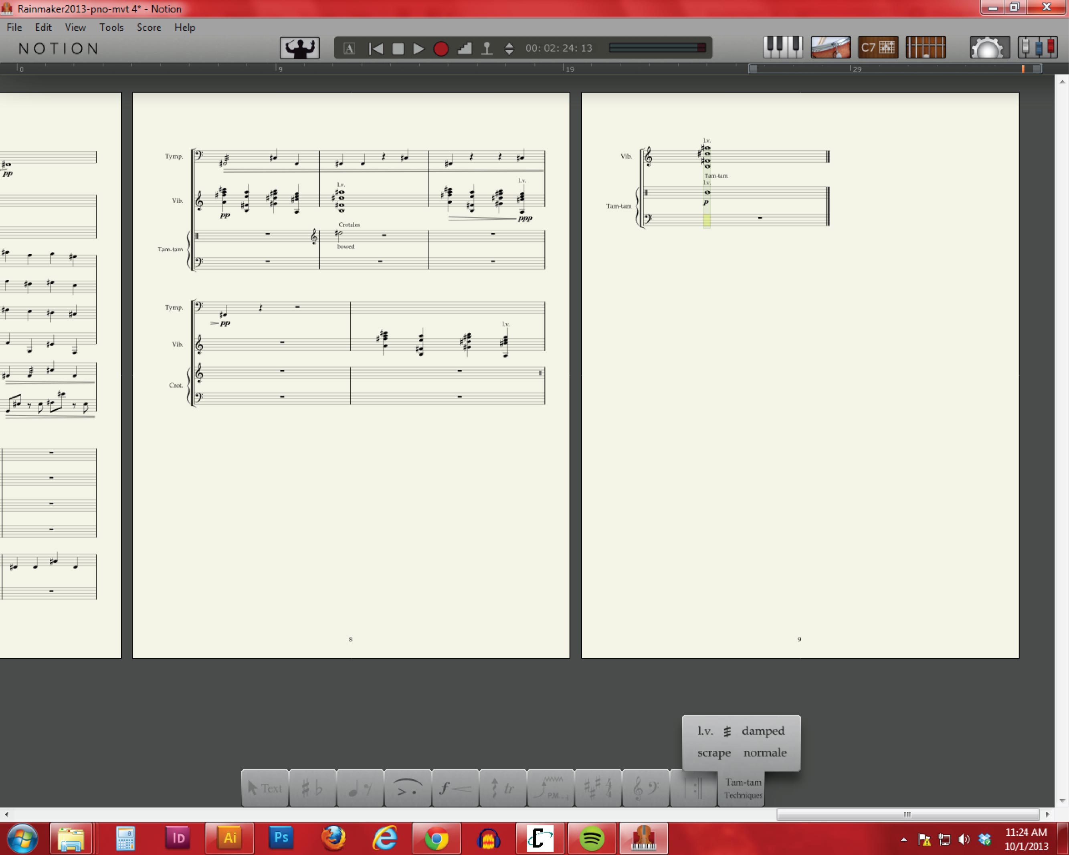Screen dimensions: 1069x855
Task: Click the Windows Start button
Action: click(x=22, y=839)
